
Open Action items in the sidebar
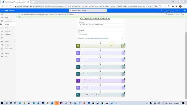(x=8, y=21)
